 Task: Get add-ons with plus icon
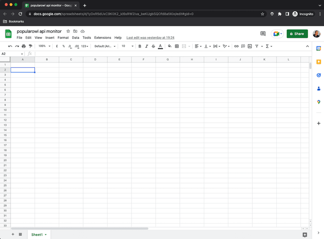click(319, 123)
